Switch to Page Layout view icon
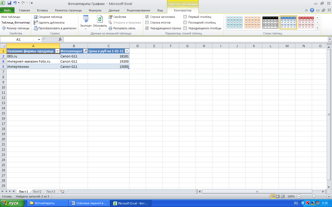The image size is (332, 207). [x=278, y=196]
